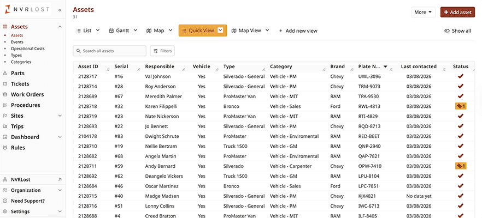Select Operational Costs in the sidebar
This screenshot has width=482, height=218.
point(27,49)
